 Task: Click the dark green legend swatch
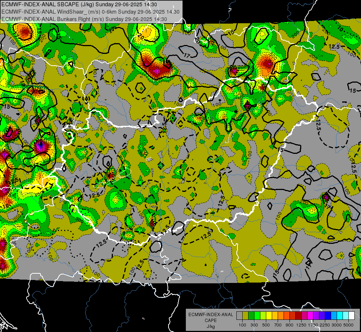pyautogui.click(x=251, y=316)
